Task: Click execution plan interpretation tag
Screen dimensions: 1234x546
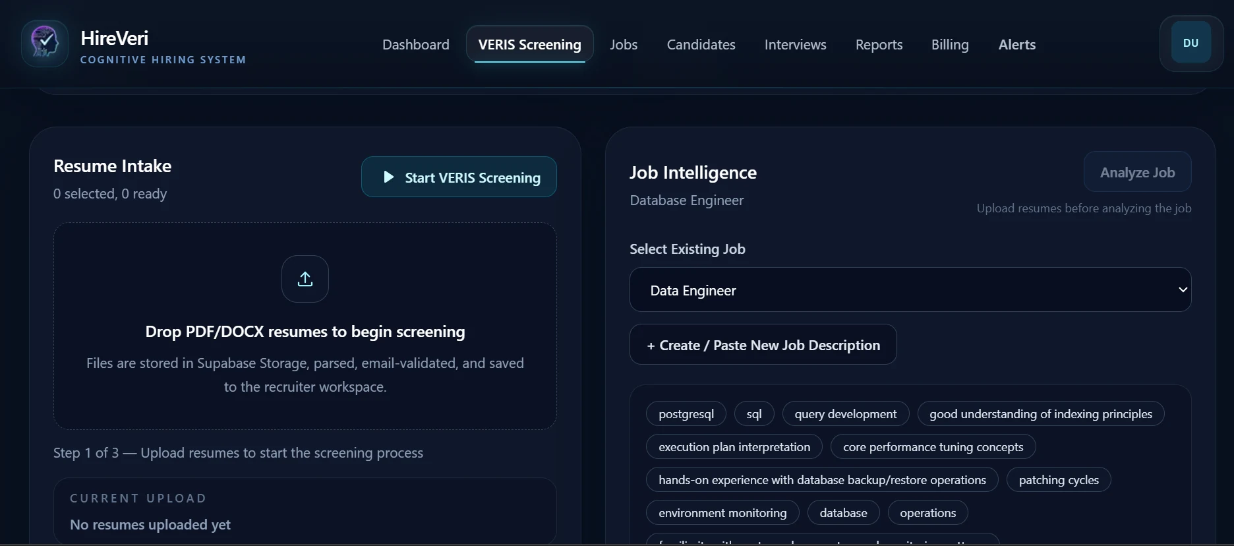Action: tap(734, 446)
